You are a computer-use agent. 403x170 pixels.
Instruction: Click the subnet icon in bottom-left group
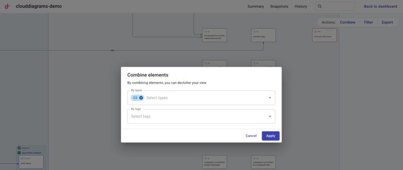[19, 153]
